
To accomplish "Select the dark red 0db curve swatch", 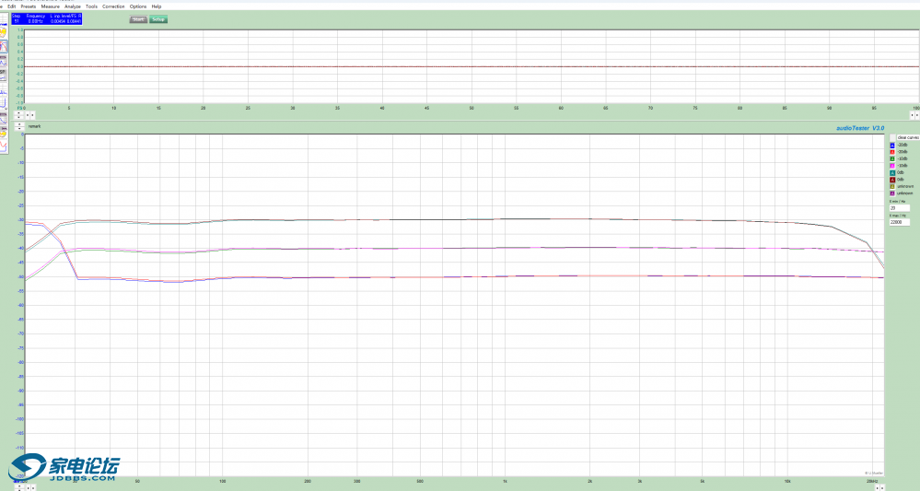I will 892,180.
